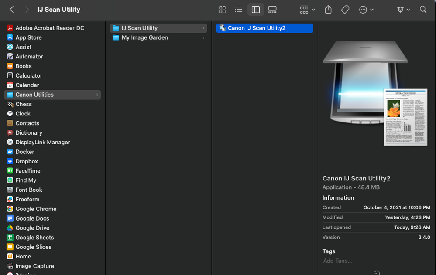Screen dimensions: 436x275
Task: Select the IJ Scan Utility folder
Action: pyautogui.click(x=139, y=28)
